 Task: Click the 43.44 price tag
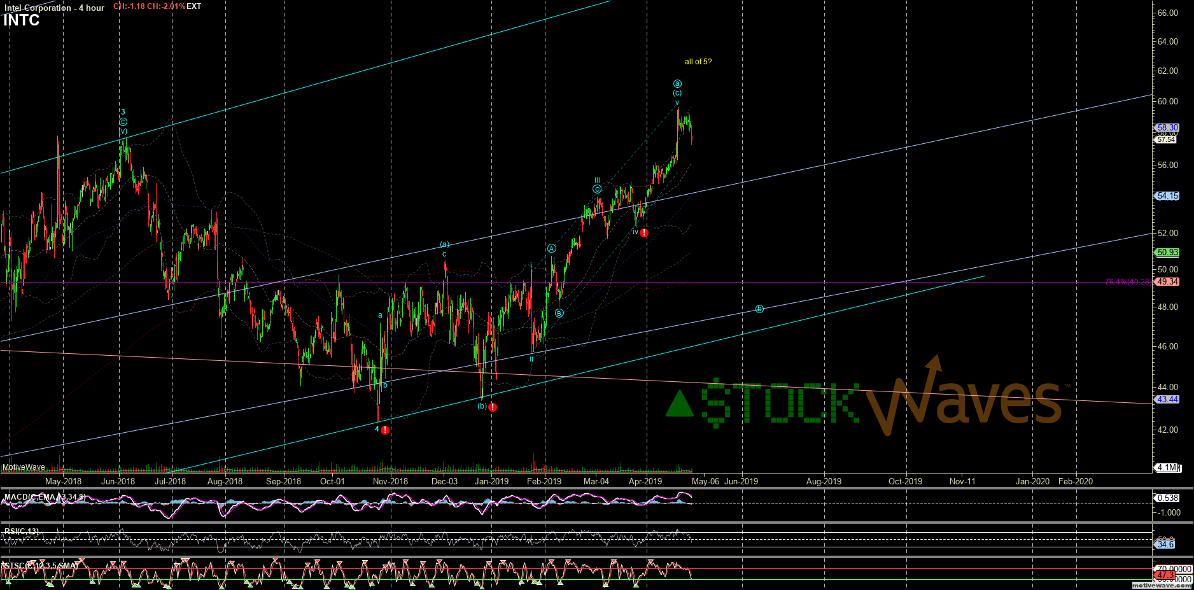click(1168, 400)
